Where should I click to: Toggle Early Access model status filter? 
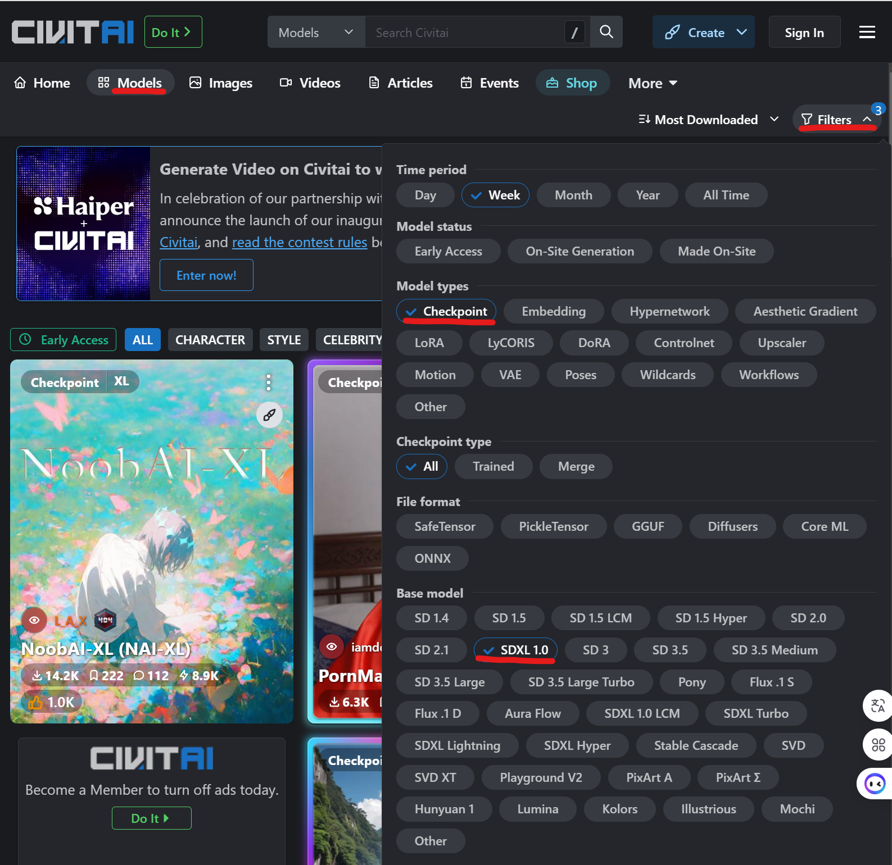click(x=449, y=252)
